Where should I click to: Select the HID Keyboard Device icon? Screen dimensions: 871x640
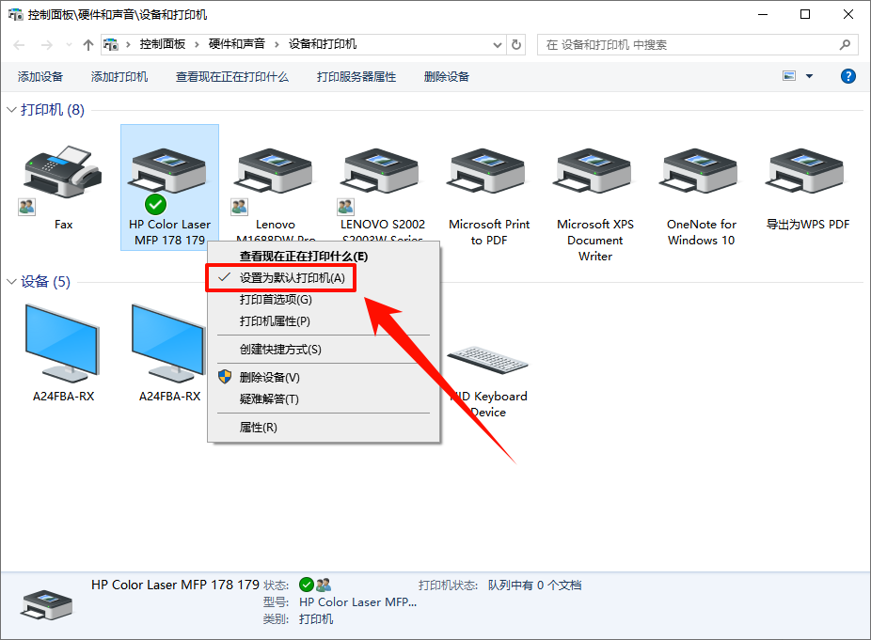pos(488,360)
